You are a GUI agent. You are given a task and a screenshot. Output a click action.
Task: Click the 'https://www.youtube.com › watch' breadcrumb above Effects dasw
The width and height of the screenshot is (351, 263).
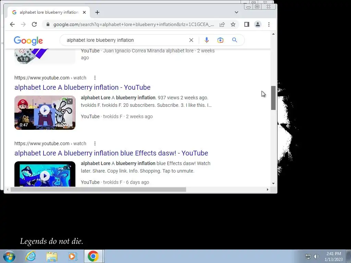50,143
